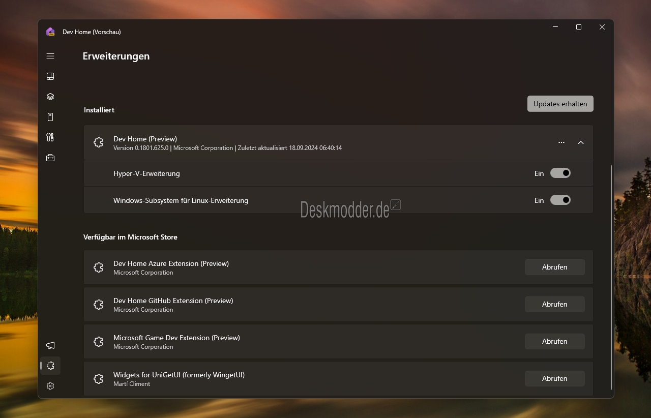Screen dimensions: 651x418
Task: Click puzzle icon of Widgets for UniGetUI
Action: tap(99, 378)
